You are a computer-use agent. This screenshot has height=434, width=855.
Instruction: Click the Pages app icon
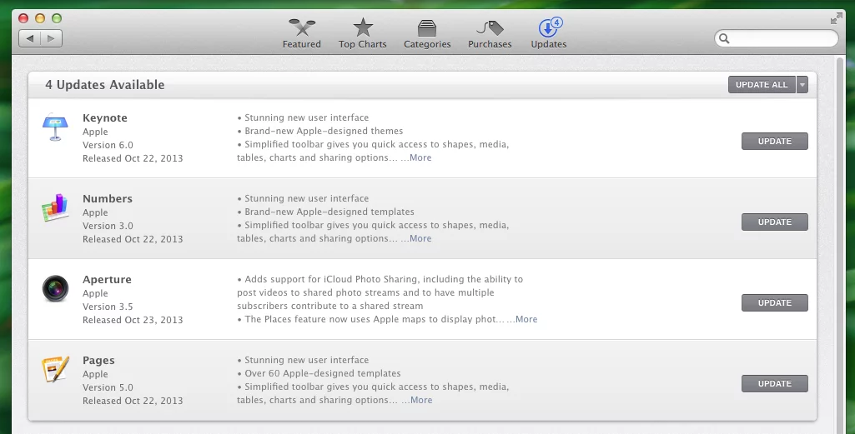tap(55, 369)
